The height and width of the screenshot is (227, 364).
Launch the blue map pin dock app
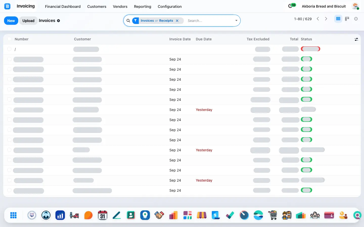point(145,215)
